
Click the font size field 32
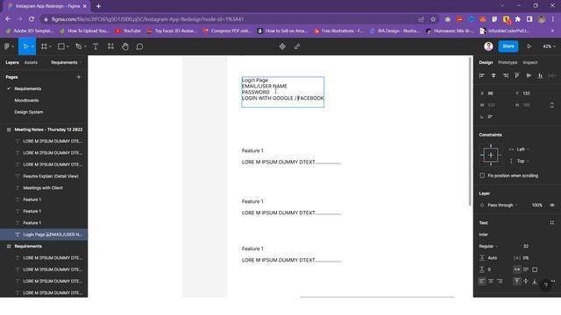526,246
